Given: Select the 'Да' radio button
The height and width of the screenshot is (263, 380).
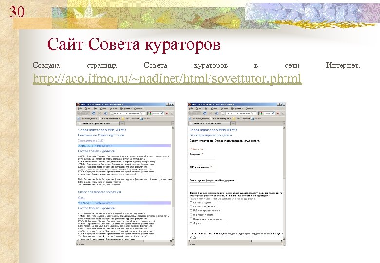Looking at the screenshot, I should [x=191, y=238].
